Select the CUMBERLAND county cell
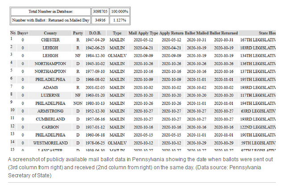 50,119
